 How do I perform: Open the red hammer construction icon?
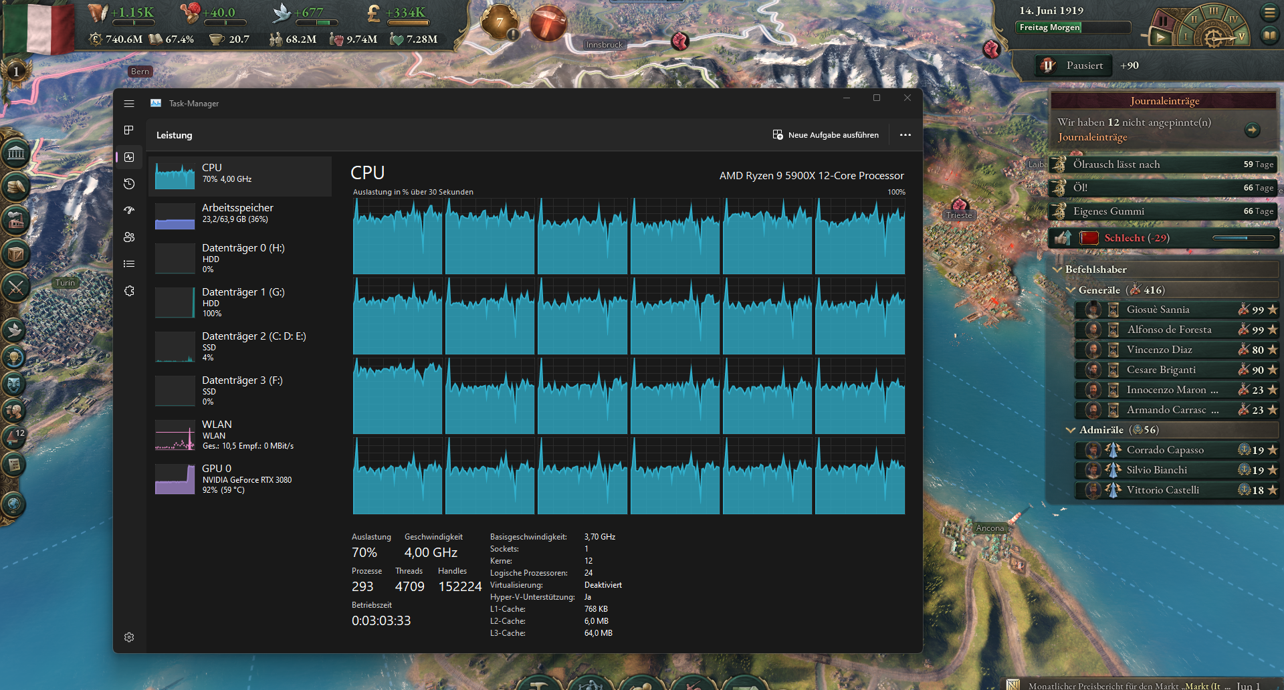click(x=548, y=22)
